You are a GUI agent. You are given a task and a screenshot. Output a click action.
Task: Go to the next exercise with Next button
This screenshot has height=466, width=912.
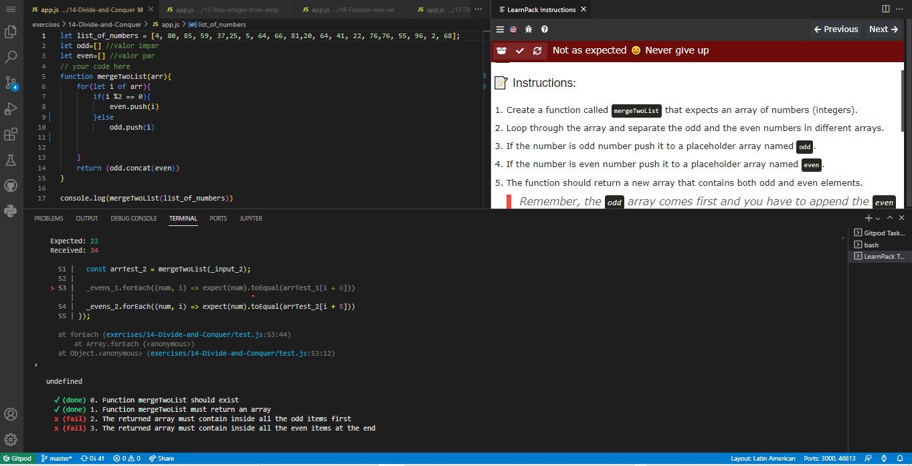[883, 29]
